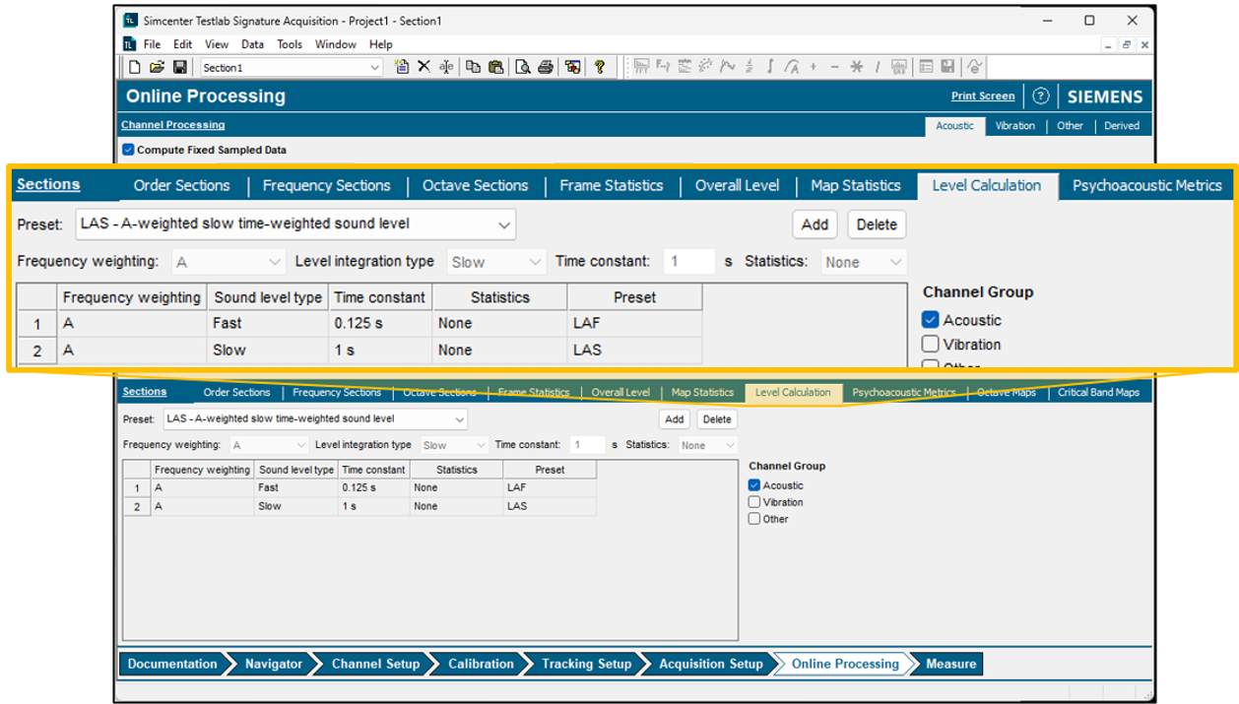Click the first grayed-out cursor icon in display toolbar
This screenshot has width=1239, height=704.
[641, 67]
